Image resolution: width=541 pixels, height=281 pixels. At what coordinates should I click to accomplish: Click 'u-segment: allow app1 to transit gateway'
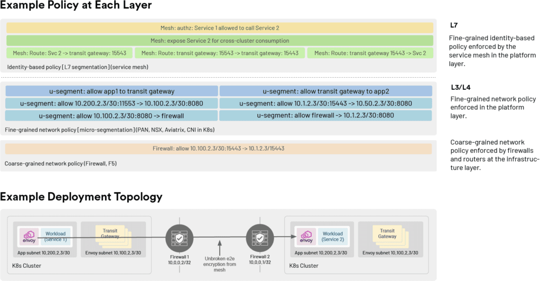(111, 91)
